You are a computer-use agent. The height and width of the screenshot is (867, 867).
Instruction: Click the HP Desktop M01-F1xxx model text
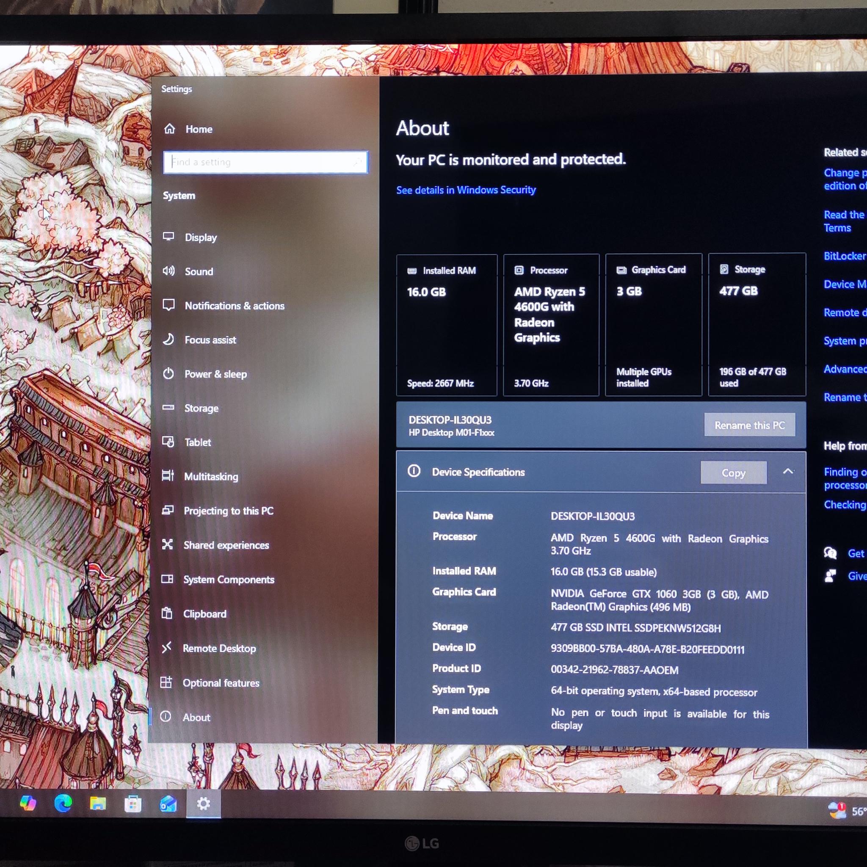[x=451, y=433]
